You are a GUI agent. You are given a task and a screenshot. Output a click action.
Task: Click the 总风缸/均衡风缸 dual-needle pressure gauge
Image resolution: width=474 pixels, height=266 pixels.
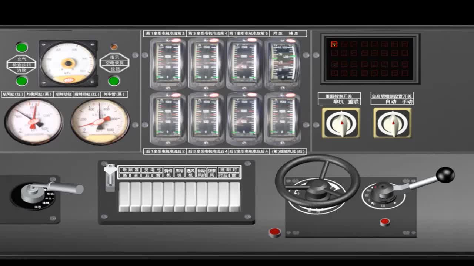pos(34,122)
